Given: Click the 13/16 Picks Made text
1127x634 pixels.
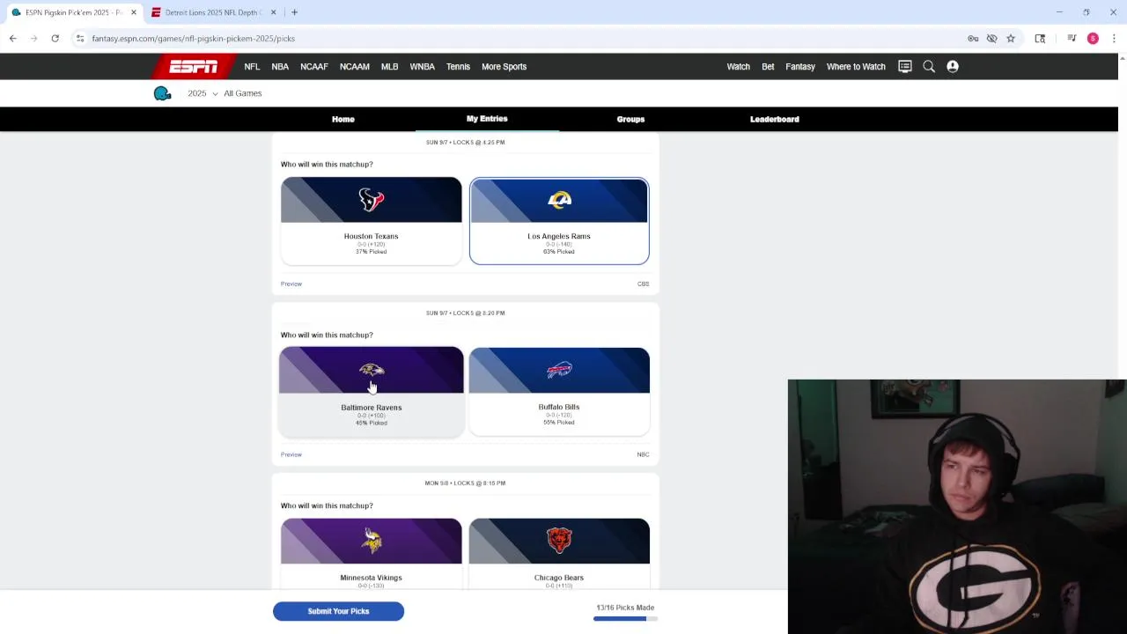Looking at the screenshot, I should coord(625,608).
